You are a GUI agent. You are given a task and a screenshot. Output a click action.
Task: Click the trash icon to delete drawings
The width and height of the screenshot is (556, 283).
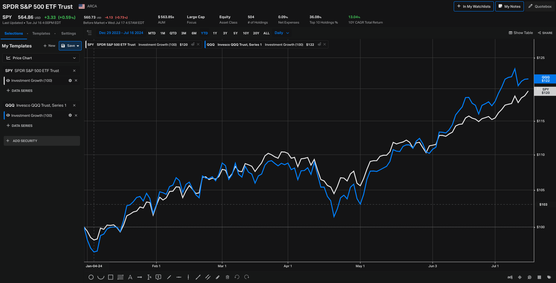pos(228,277)
